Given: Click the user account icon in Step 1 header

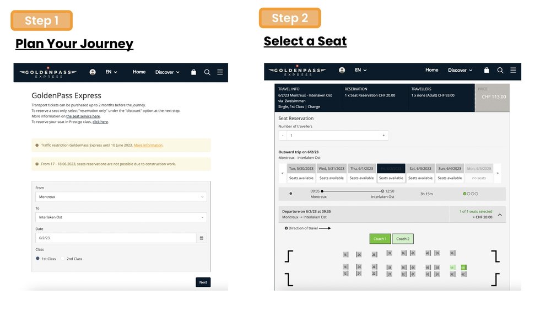Looking at the screenshot, I should point(93,72).
